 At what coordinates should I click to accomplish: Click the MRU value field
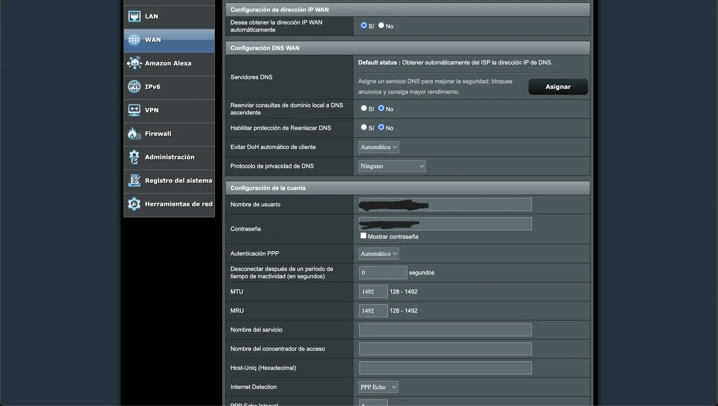click(373, 311)
